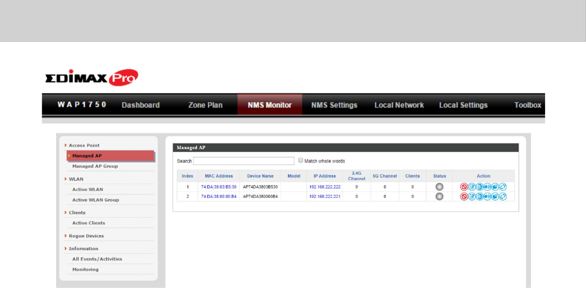
Task: Click the Action column header
Action: click(484, 176)
